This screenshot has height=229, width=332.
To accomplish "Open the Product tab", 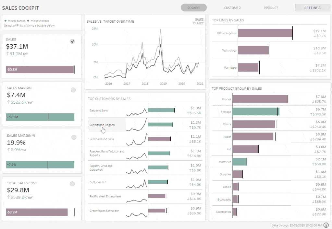I will click(271, 8).
